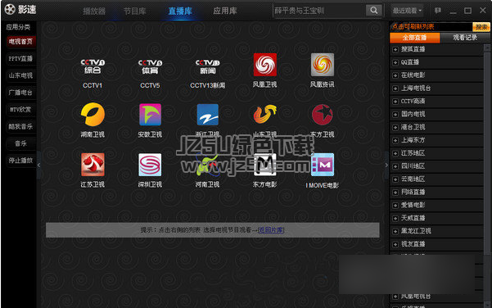Image resolution: width=492 pixels, height=308 pixels.
Task: Select the 天威直播 row
Action: [436, 218]
